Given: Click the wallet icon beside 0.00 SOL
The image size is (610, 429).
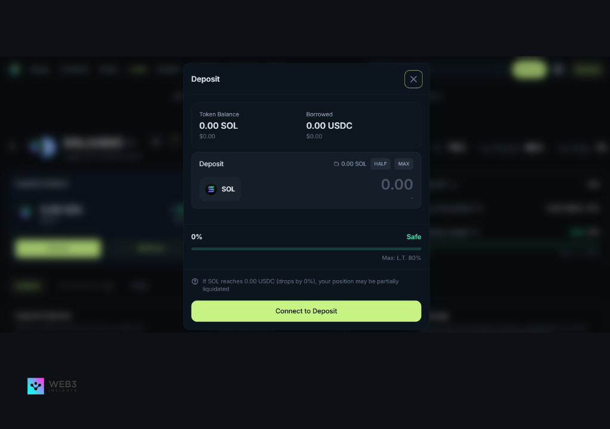Looking at the screenshot, I should (336, 164).
